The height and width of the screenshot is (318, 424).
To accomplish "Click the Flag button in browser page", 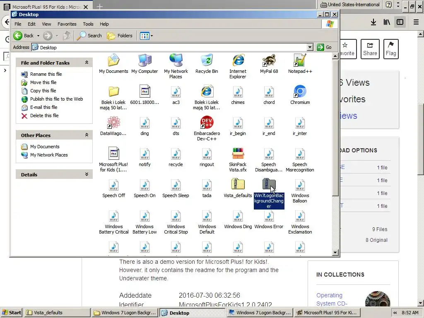I will [x=391, y=49].
